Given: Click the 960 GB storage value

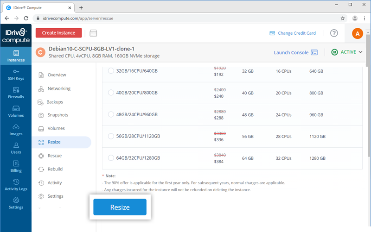Looking at the screenshot, I should point(316,115).
